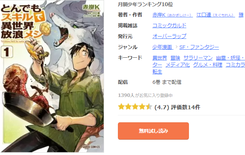The height and width of the screenshot is (155, 245).
Task: Open the コミックガルド magazine link
Action: 169,25
